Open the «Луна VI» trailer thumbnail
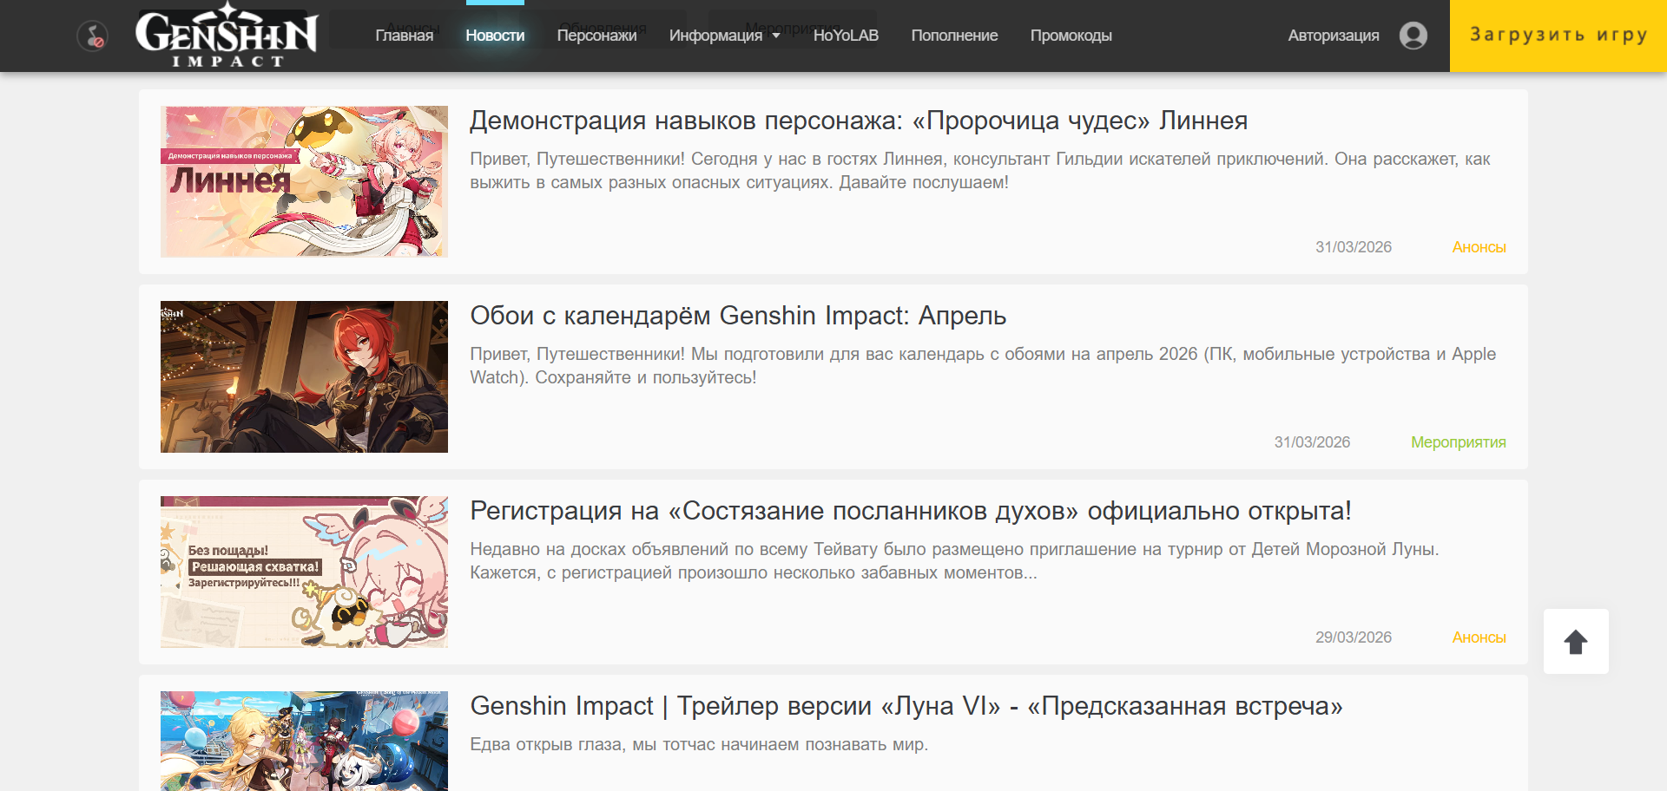The image size is (1667, 791). click(x=304, y=741)
